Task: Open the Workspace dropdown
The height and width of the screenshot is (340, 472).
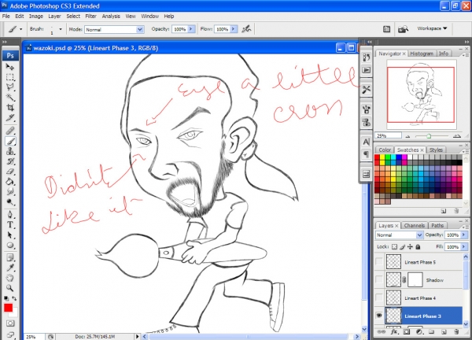Action: coord(432,28)
